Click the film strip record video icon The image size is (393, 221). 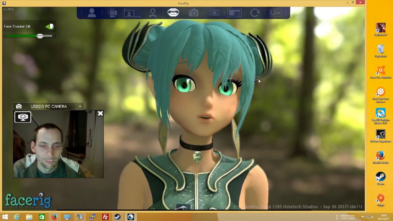click(x=215, y=13)
